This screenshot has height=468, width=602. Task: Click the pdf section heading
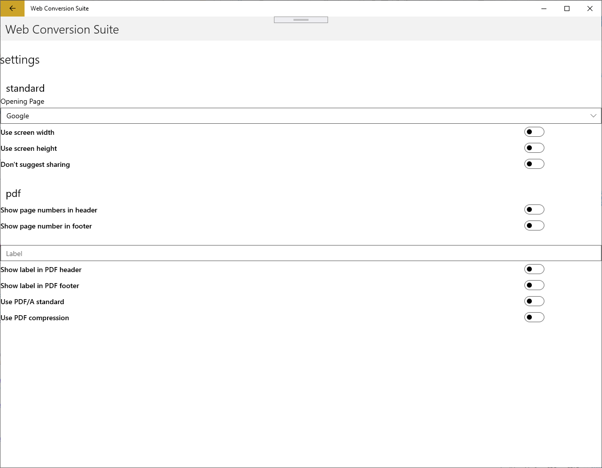click(x=14, y=193)
